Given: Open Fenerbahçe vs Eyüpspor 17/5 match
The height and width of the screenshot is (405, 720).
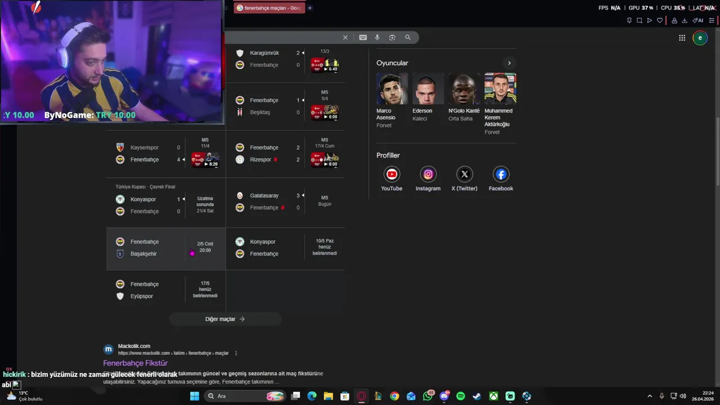Looking at the screenshot, I should (x=166, y=290).
